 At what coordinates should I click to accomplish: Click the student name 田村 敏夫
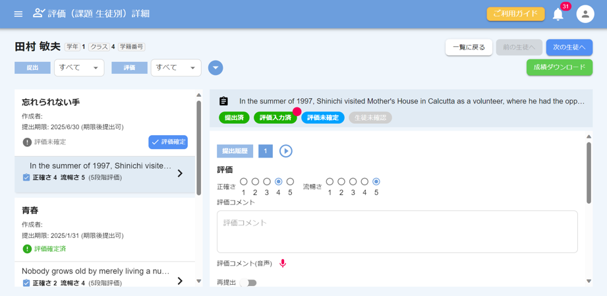38,47
